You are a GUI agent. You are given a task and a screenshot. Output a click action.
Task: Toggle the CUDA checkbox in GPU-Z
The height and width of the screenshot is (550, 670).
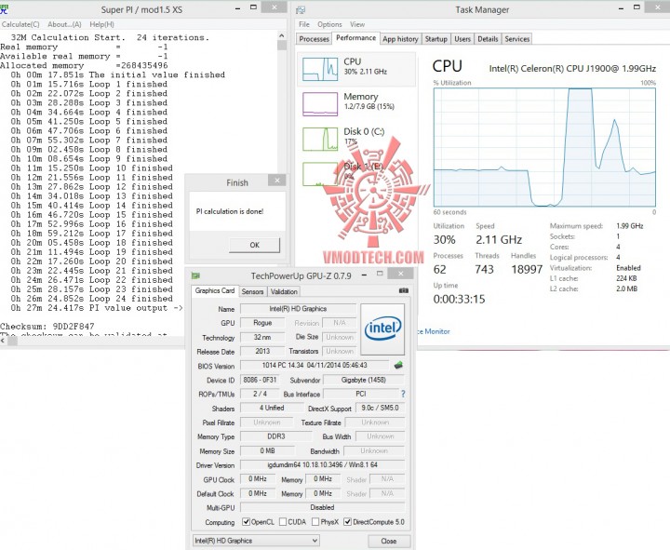[283, 522]
